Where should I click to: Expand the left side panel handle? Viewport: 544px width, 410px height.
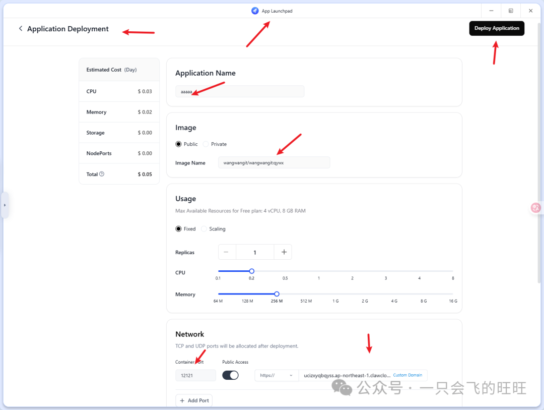tap(5, 205)
